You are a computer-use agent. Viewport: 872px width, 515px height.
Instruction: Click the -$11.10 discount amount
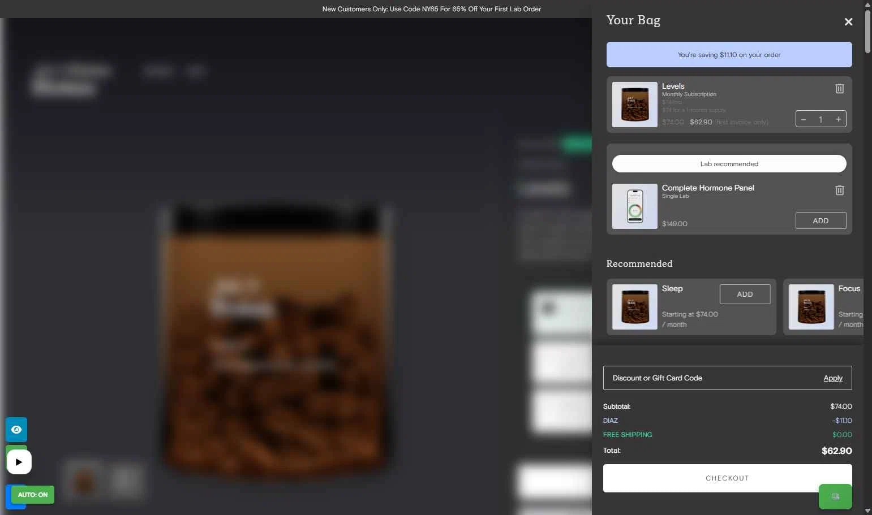point(842,421)
